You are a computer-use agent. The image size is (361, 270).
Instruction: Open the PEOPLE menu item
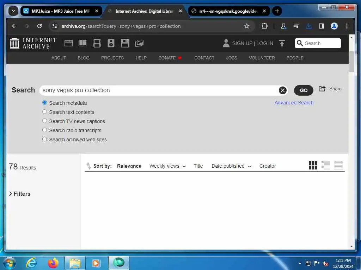coord(295,58)
